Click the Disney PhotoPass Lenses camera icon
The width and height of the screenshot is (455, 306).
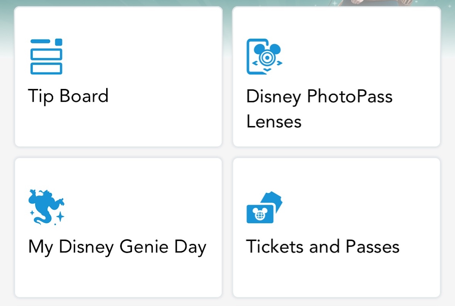[x=265, y=57]
